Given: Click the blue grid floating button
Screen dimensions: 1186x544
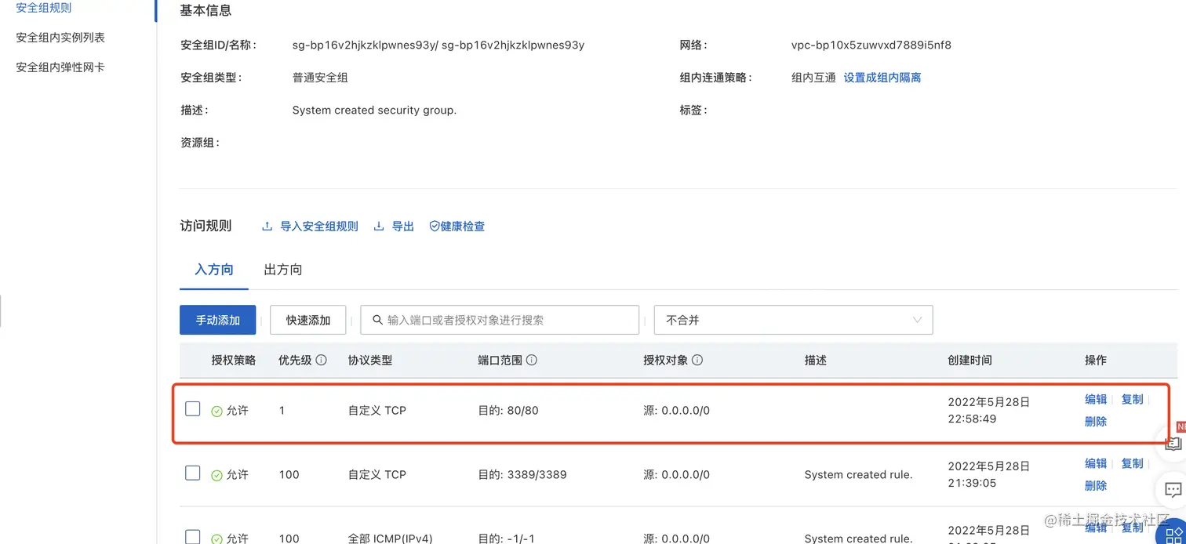Looking at the screenshot, I should [1173, 534].
